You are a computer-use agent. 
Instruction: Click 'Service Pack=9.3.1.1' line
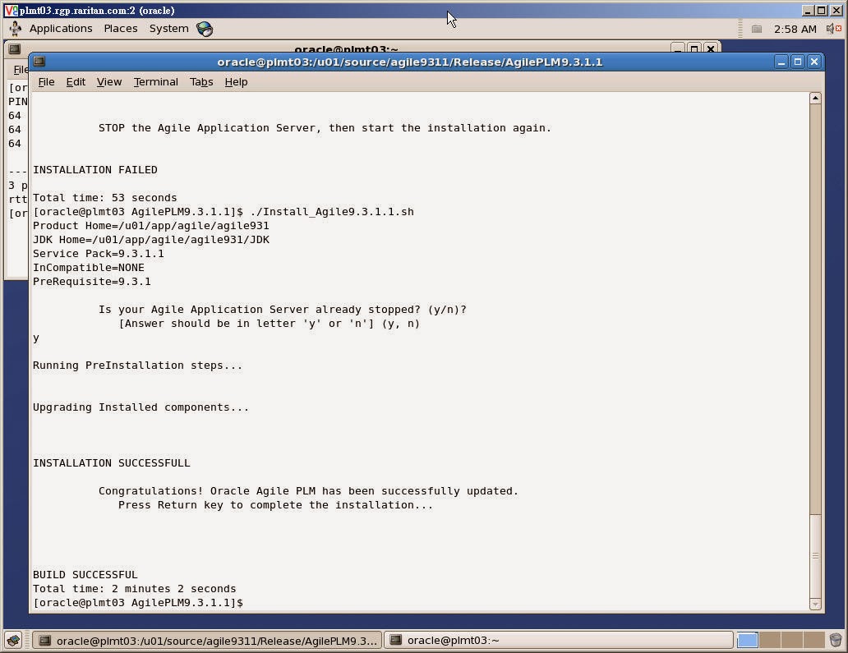[99, 254]
